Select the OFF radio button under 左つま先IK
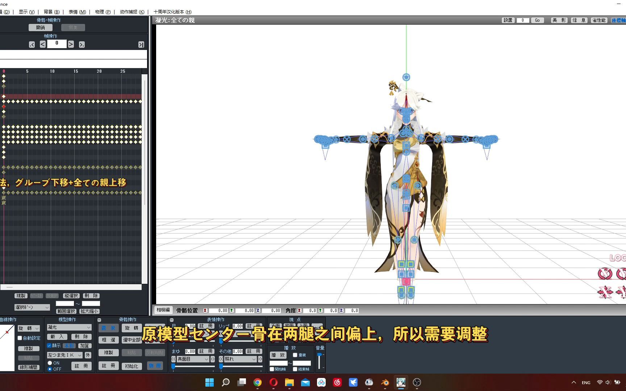Viewport: 626px width, 391px height. pyautogui.click(x=50, y=369)
